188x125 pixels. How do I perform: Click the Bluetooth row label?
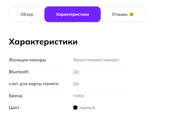point(19,72)
